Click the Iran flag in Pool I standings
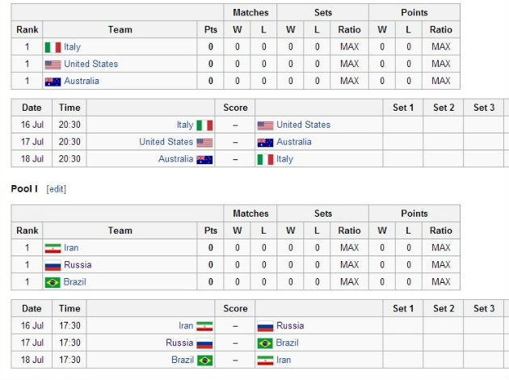Viewport: 509px width, 380px height. tap(53, 247)
